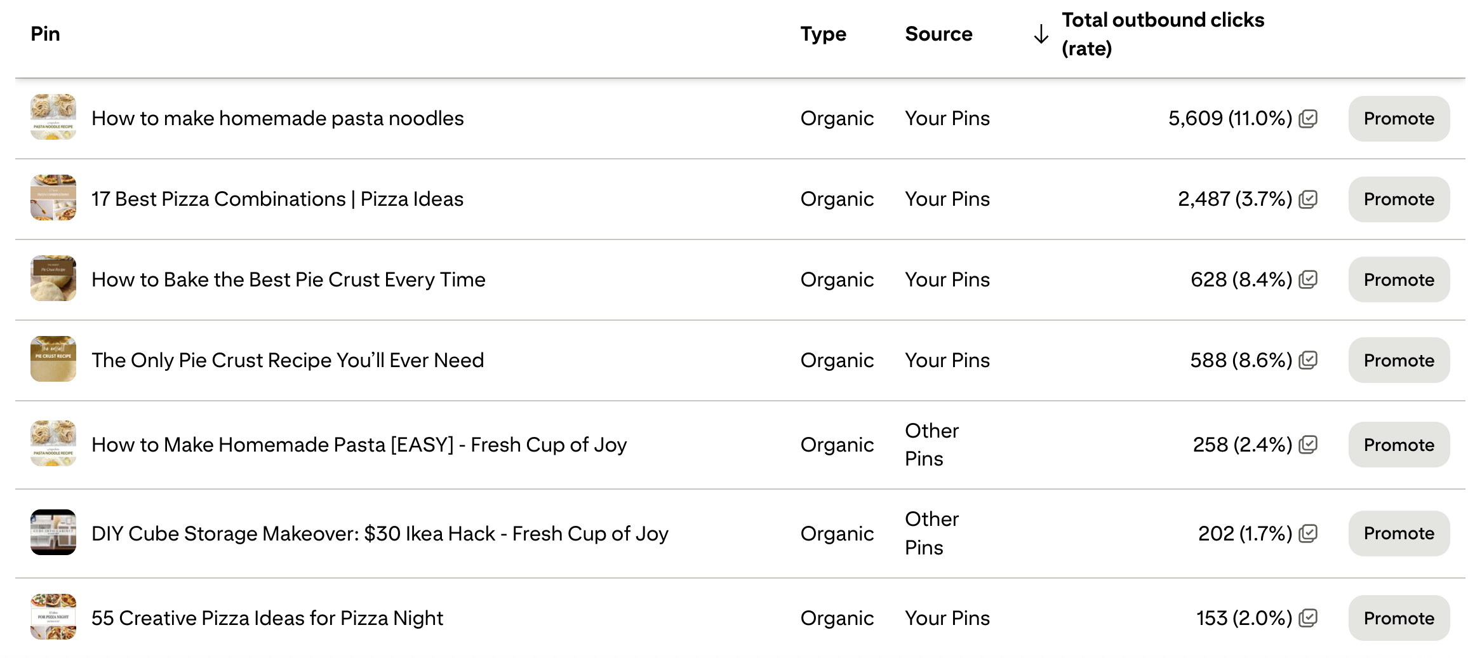Click the pie crust dough thumbnail image

[x=53, y=279]
